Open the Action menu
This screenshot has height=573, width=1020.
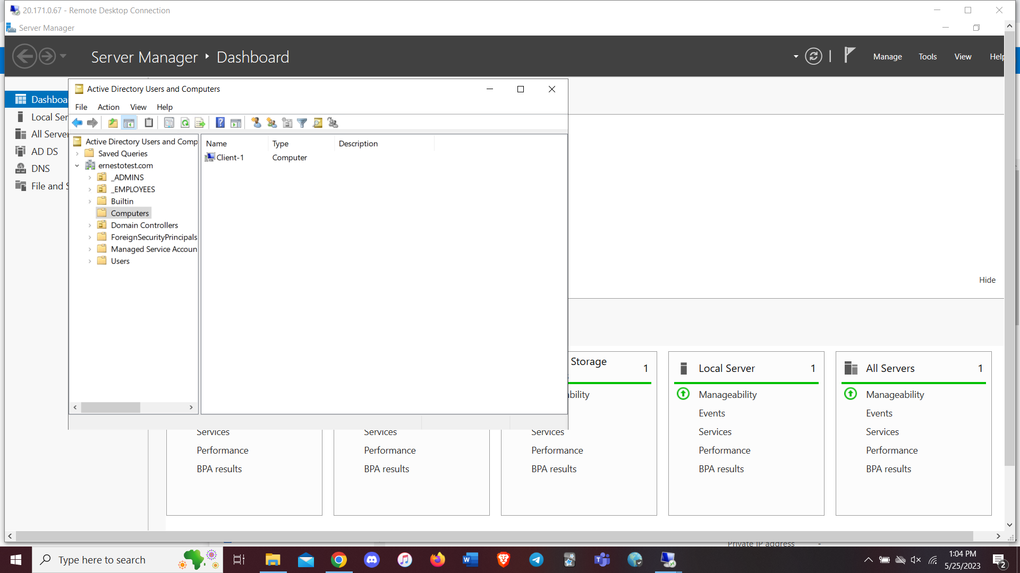point(108,107)
